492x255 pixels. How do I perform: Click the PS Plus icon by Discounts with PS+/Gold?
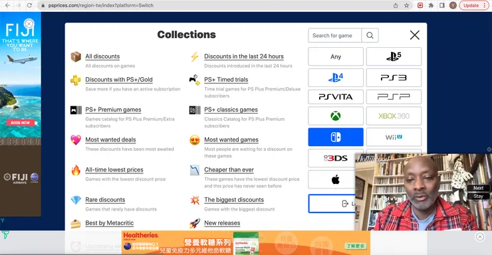(x=76, y=80)
